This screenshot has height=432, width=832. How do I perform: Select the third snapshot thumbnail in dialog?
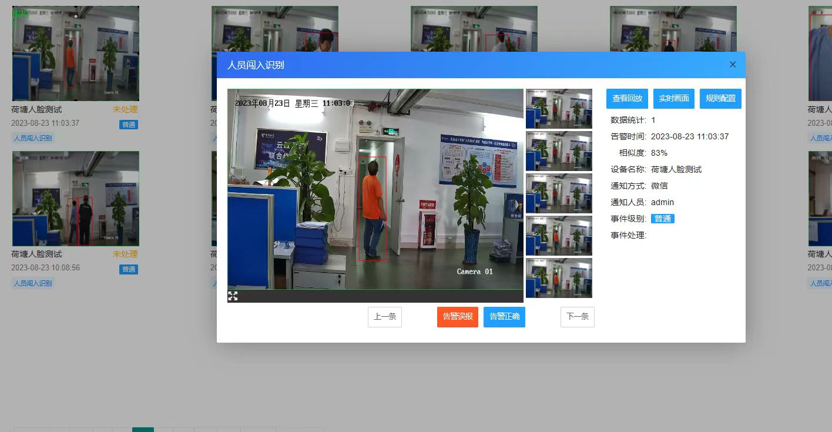[559, 193]
